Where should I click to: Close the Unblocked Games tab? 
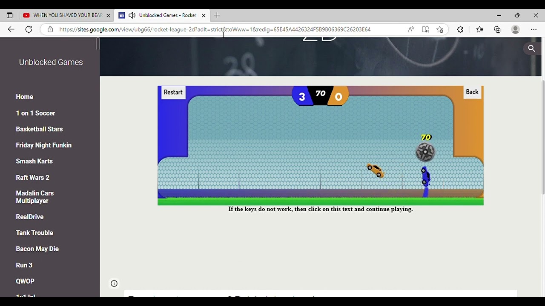click(x=204, y=15)
